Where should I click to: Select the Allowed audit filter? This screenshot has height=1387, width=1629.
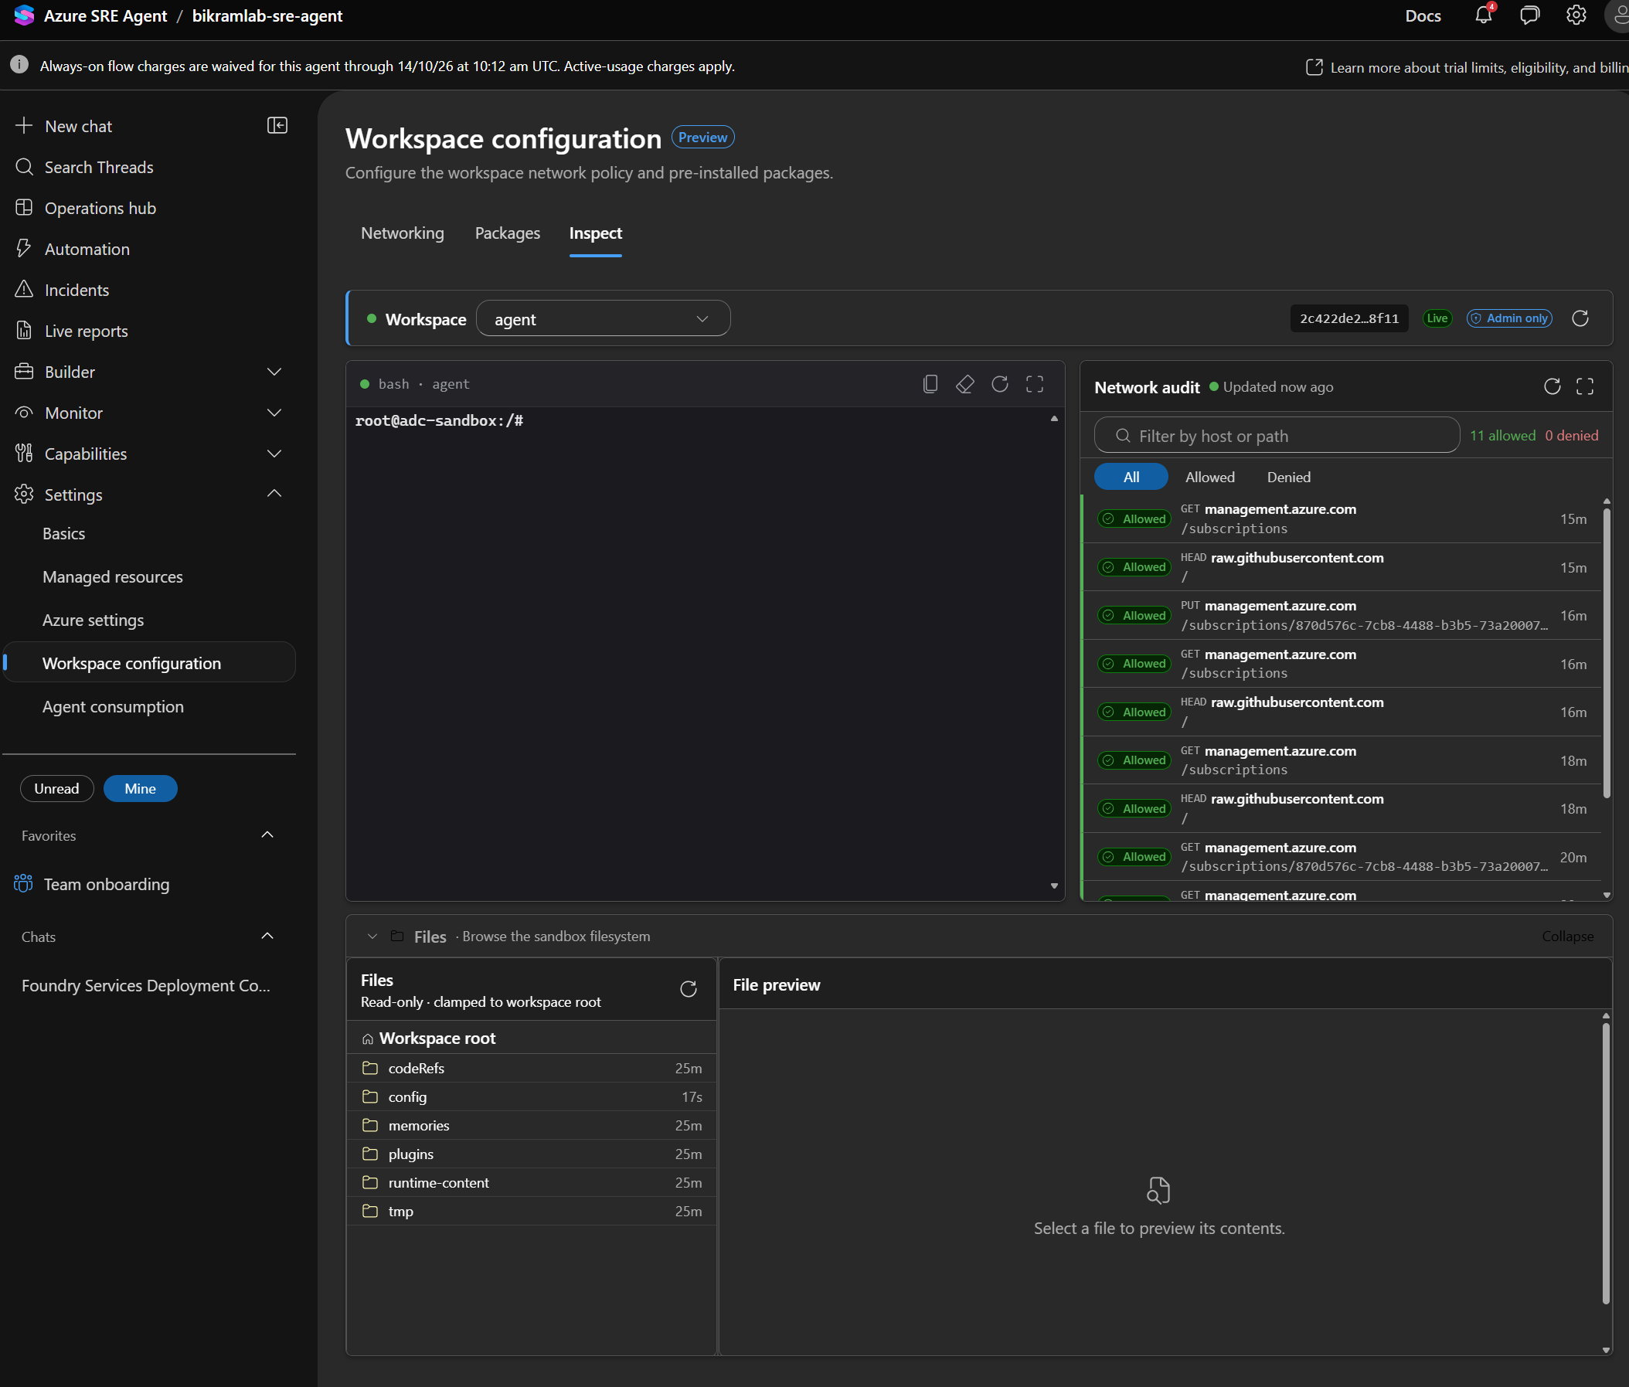pos(1210,477)
